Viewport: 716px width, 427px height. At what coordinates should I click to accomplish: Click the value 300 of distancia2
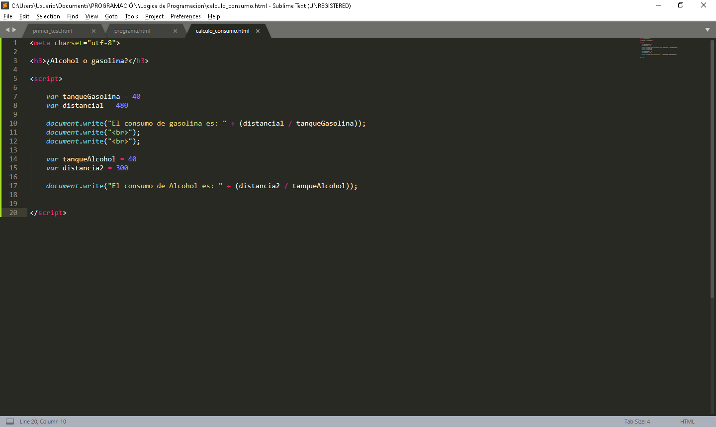pyautogui.click(x=122, y=168)
